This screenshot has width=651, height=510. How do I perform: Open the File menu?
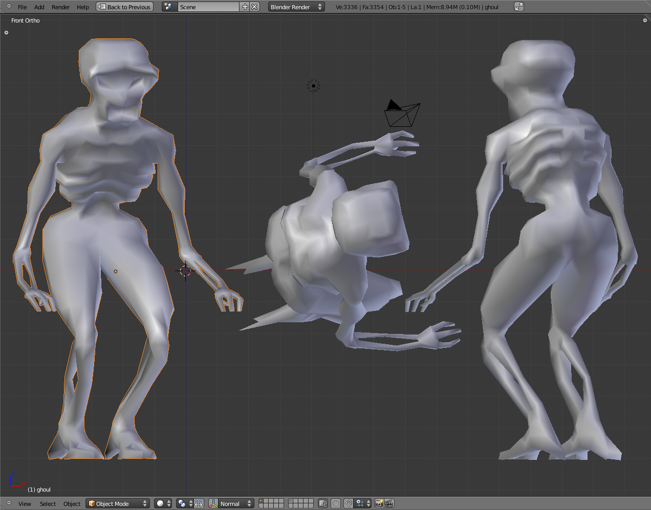point(22,7)
